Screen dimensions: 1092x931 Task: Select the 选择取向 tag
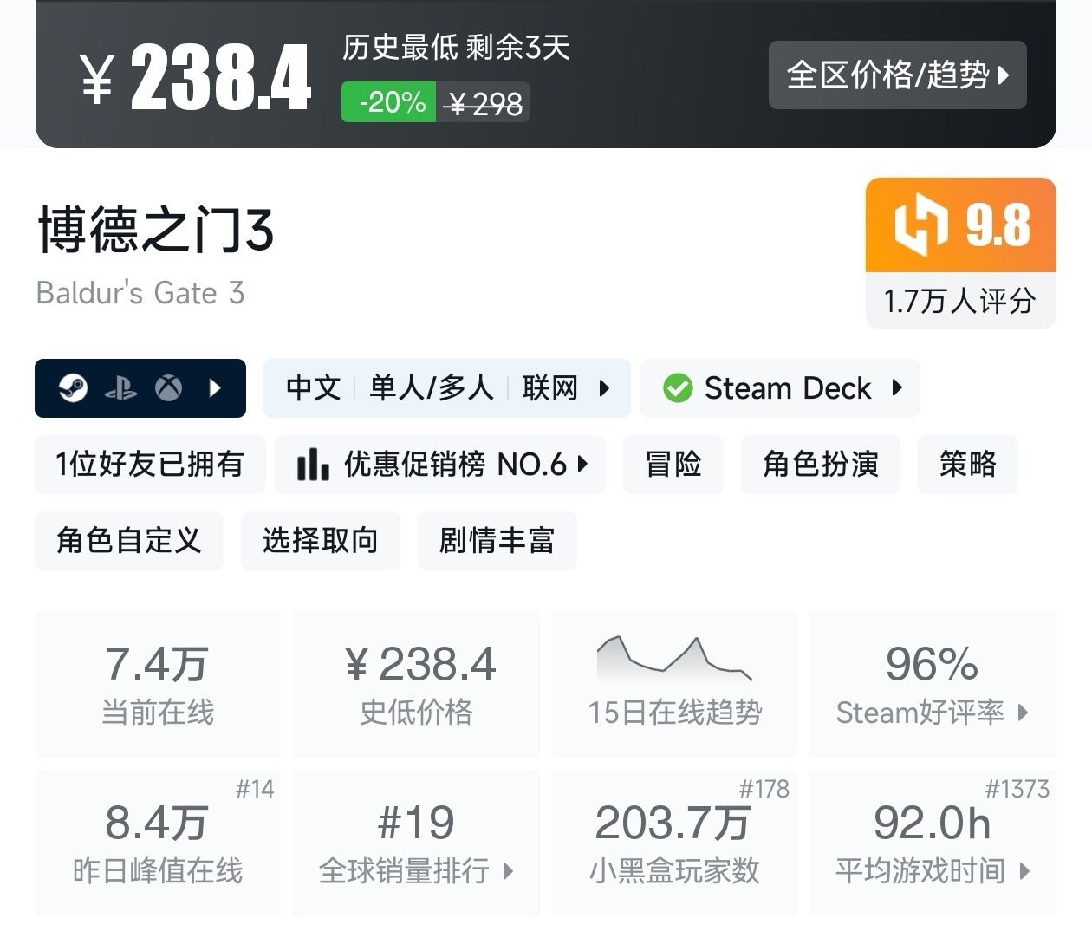click(321, 541)
